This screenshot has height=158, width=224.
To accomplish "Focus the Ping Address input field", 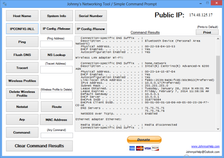I will [x=56, y=44].
